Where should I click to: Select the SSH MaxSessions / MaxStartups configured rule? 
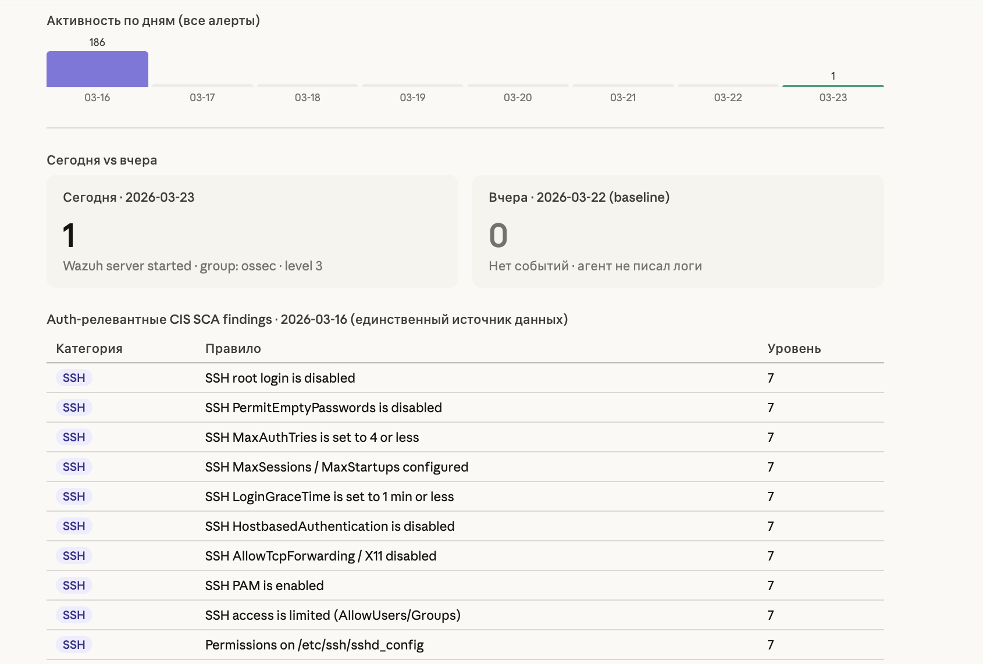pyautogui.click(x=336, y=467)
